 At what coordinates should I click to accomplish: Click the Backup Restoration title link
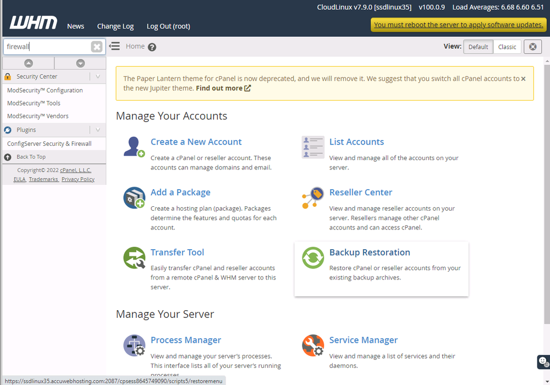(x=370, y=252)
